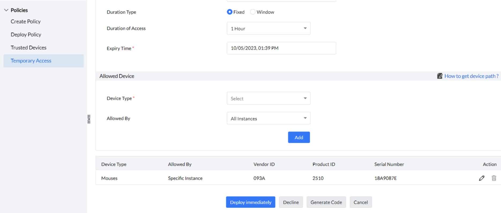501x213 pixels.
Task: Click the Device Type column header
Action: point(114,164)
